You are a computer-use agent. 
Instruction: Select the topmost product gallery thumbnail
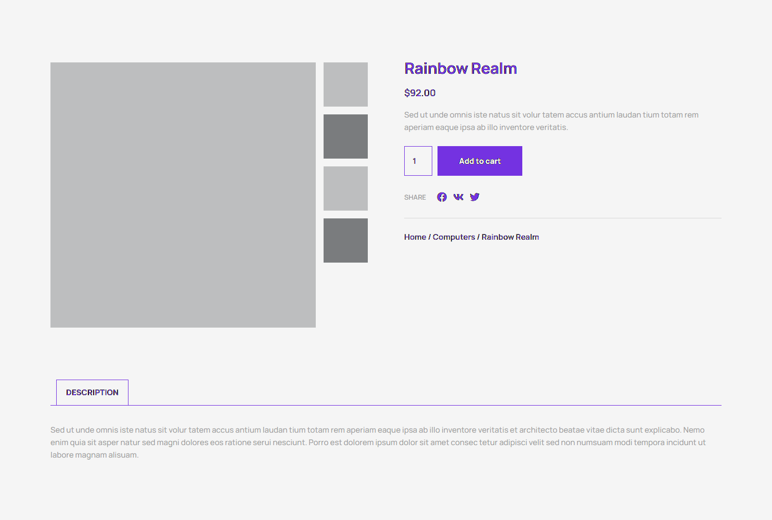click(345, 85)
